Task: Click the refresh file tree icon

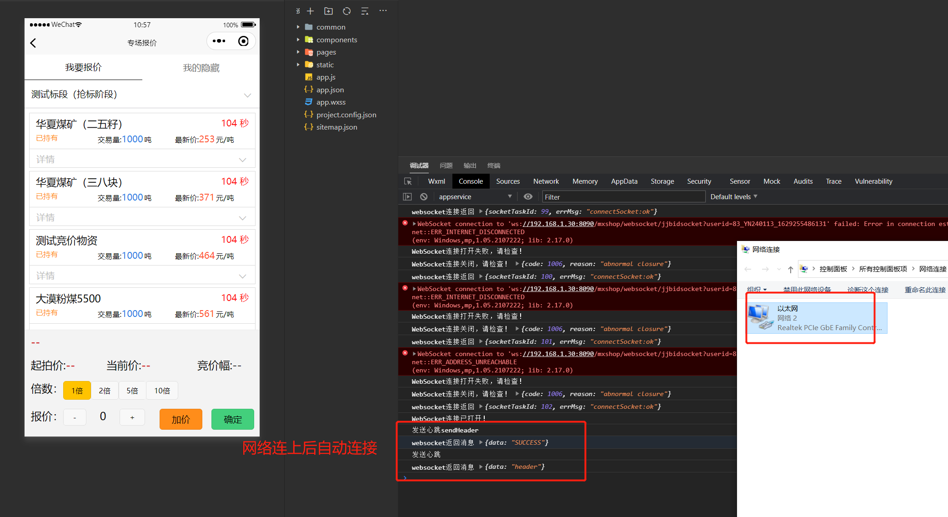Action: (x=346, y=11)
